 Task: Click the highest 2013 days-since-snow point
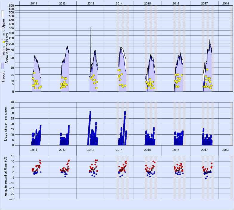point(90,112)
